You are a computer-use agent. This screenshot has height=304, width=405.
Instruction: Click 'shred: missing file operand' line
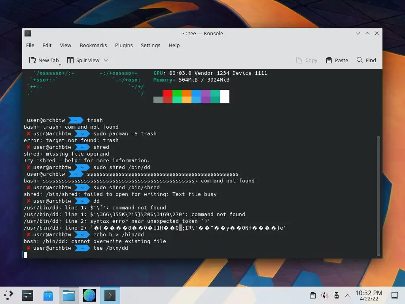click(x=66, y=154)
